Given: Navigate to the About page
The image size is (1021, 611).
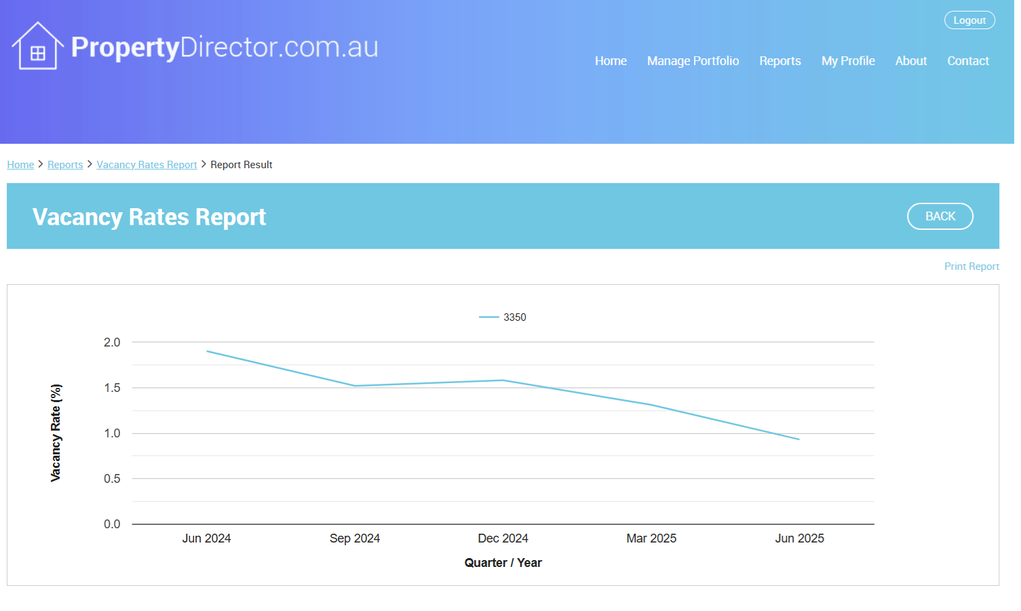Looking at the screenshot, I should pos(910,61).
